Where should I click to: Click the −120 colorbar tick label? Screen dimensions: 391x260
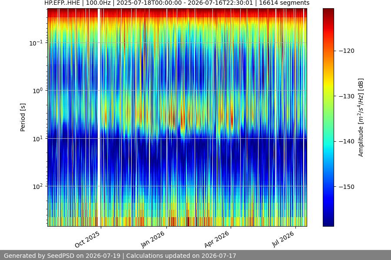347,51
